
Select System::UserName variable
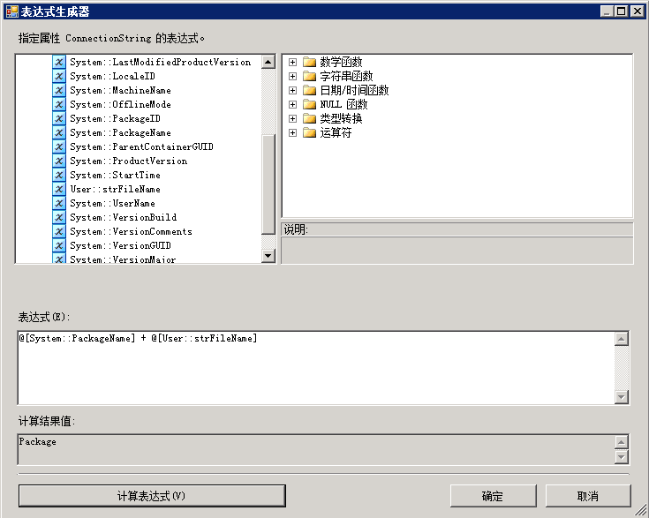click(112, 203)
